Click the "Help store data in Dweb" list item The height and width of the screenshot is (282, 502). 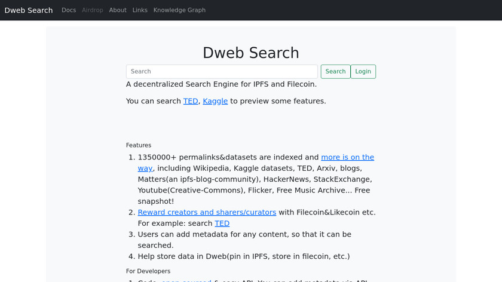(243, 256)
